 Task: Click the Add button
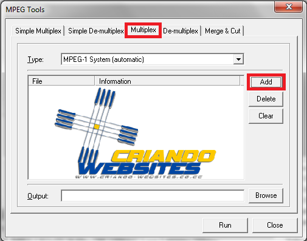[266, 82]
